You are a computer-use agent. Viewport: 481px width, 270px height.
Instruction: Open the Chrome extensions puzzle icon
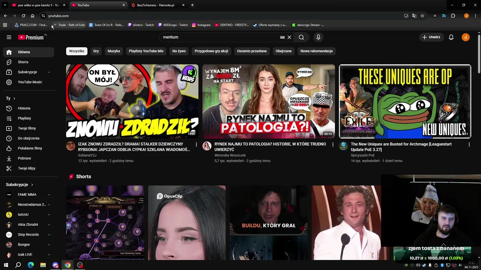coord(453,16)
